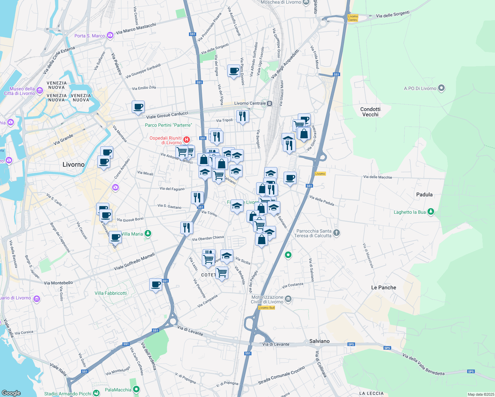
Task: Click the graduation cap icon near Via Sicilia
Action: point(226,255)
